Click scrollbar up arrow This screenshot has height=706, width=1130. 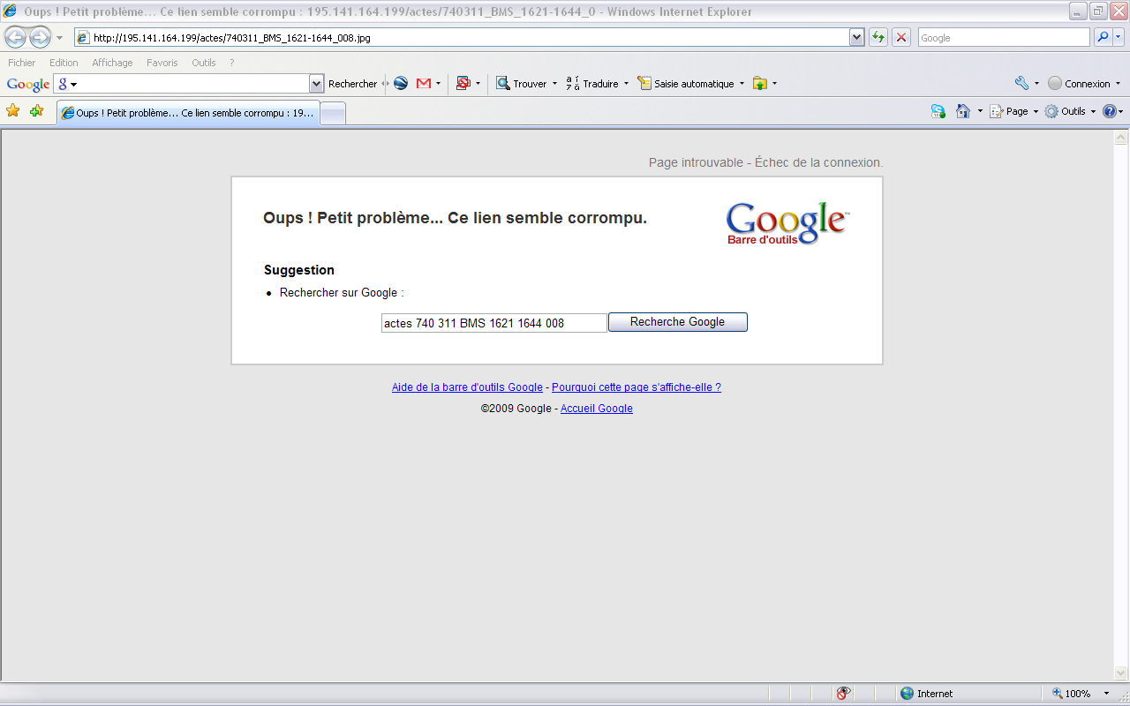[x=1121, y=138]
